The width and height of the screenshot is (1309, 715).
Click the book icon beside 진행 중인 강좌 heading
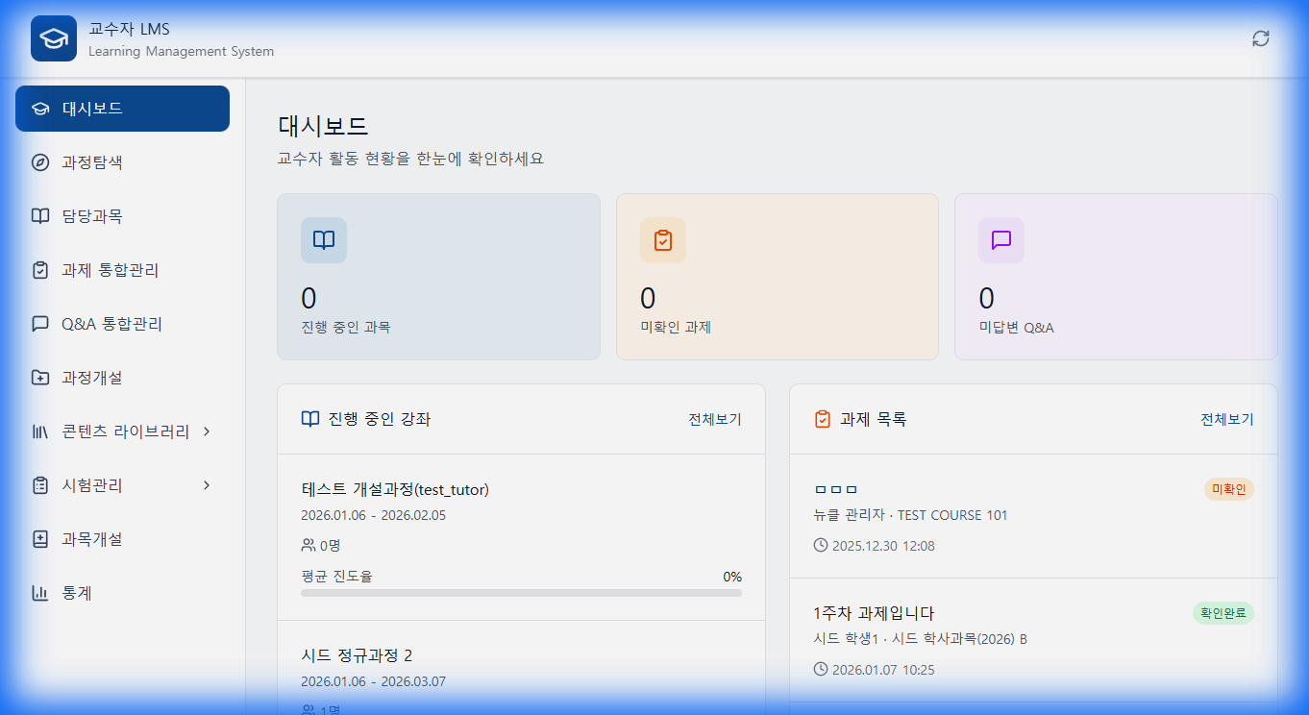[309, 418]
